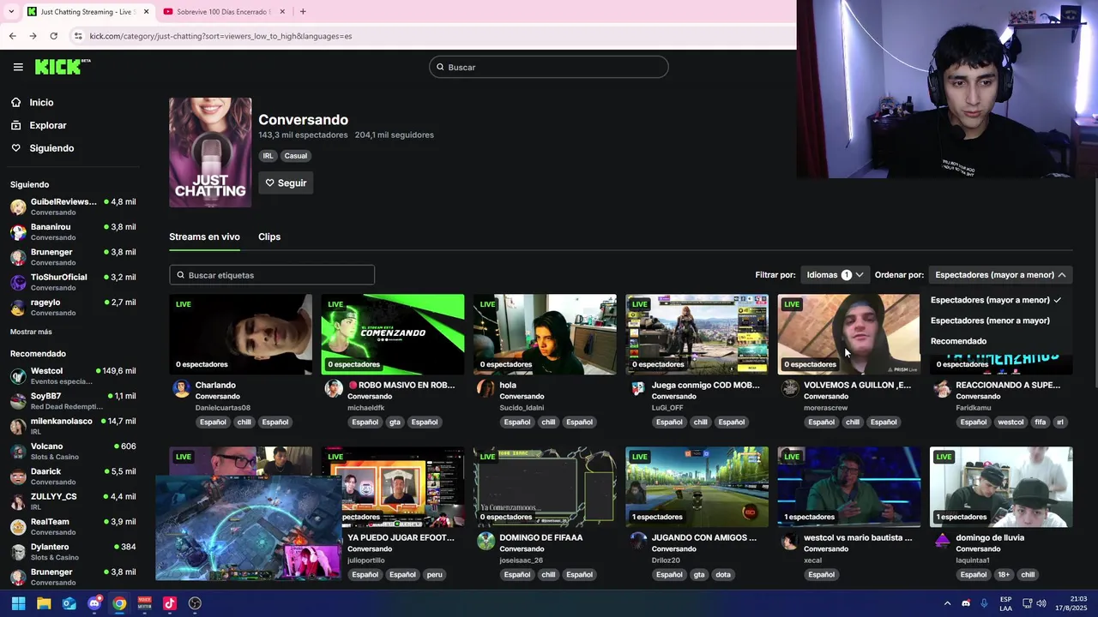Open volume control in system tray
Image resolution: width=1098 pixels, height=617 pixels.
(x=1041, y=603)
